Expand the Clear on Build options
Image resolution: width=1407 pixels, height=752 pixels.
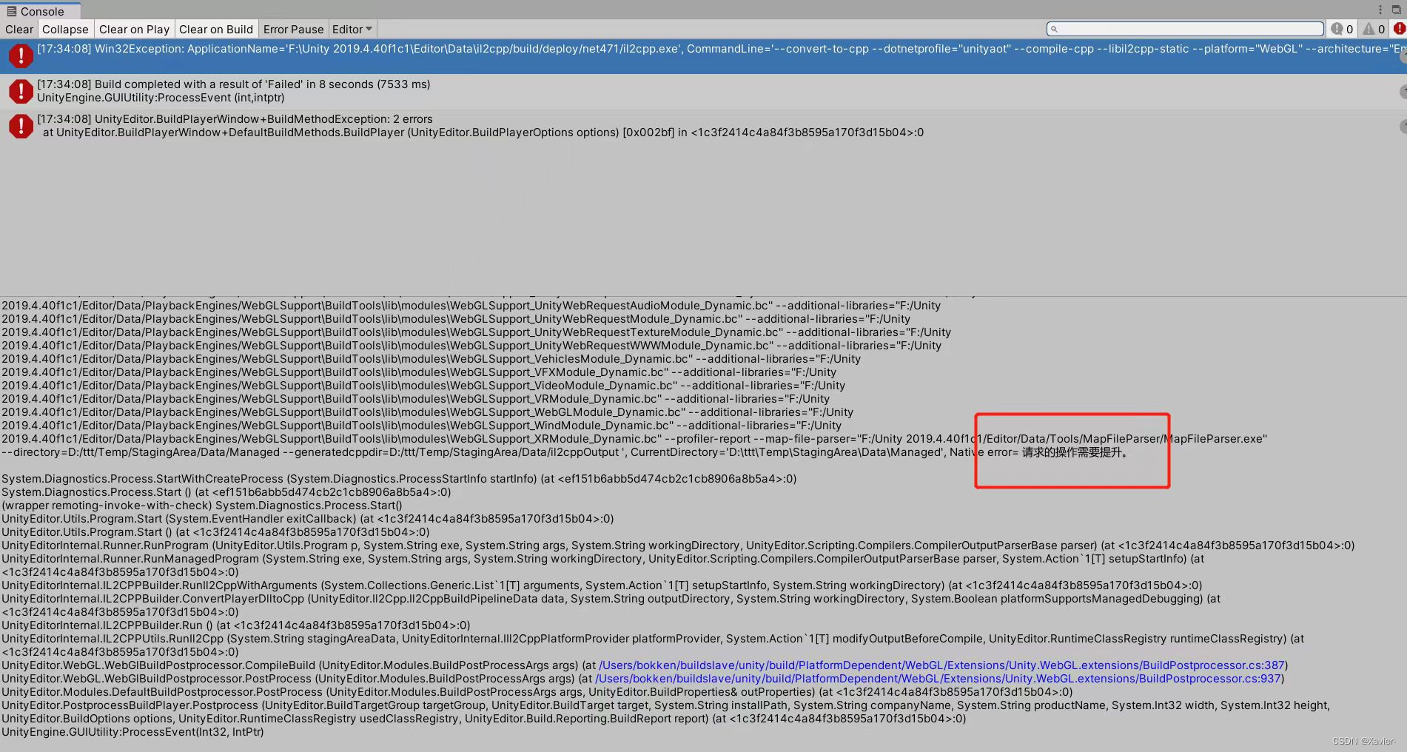pyautogui.click(x=216, y=29)
